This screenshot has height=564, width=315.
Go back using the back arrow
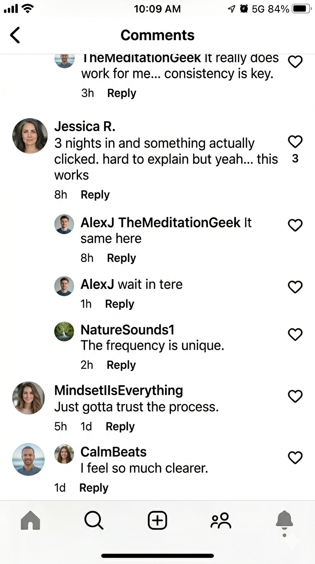[x=15, y=35]
